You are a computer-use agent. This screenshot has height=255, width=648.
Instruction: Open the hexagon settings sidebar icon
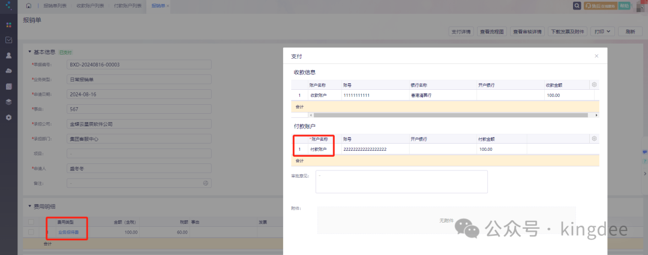click(9, 117)
